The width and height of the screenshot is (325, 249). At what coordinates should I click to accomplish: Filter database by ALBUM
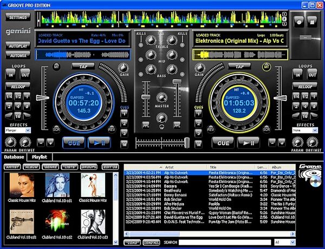31,167
